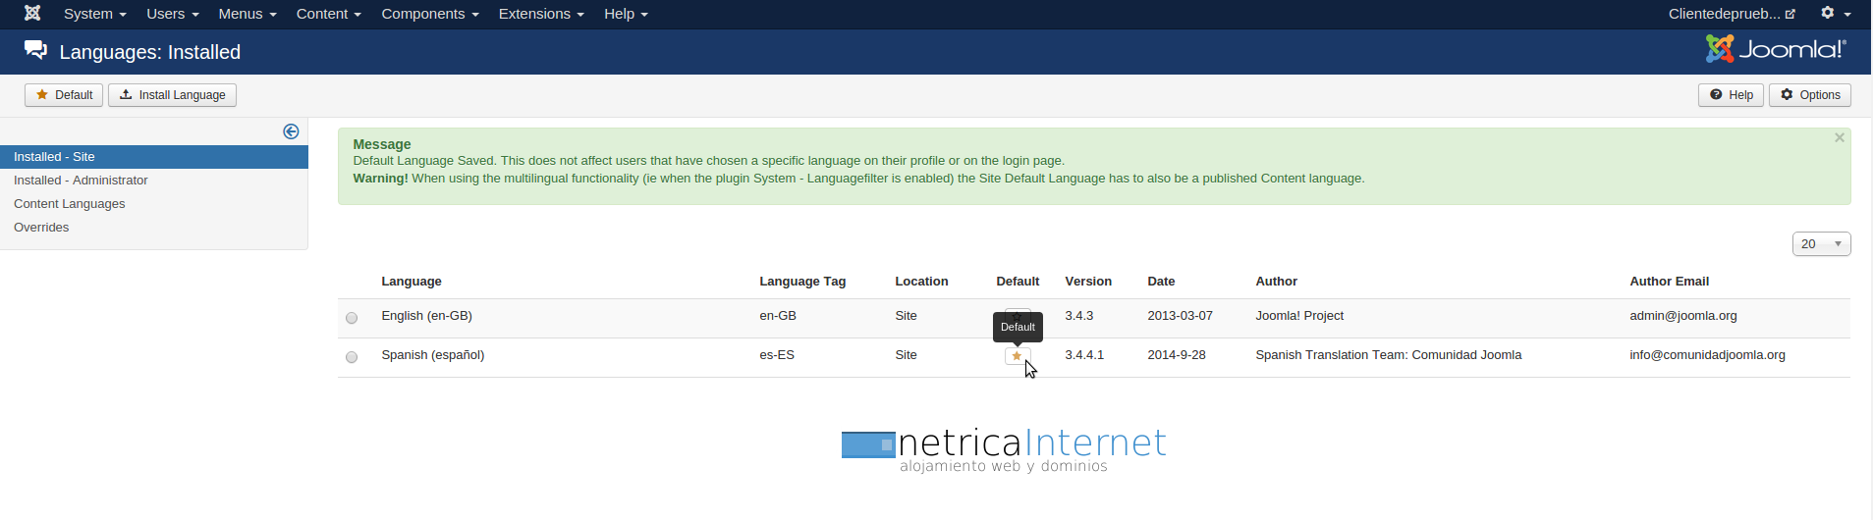Click the Install Language button
This screenshot has height=520, width=1873.
(x=172, y=95)
